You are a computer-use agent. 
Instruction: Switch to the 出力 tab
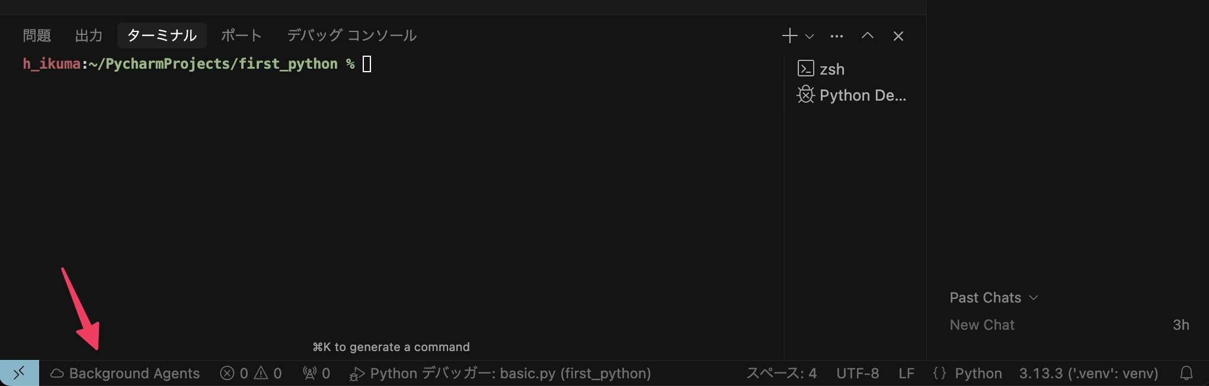click(x=89, y=36)
